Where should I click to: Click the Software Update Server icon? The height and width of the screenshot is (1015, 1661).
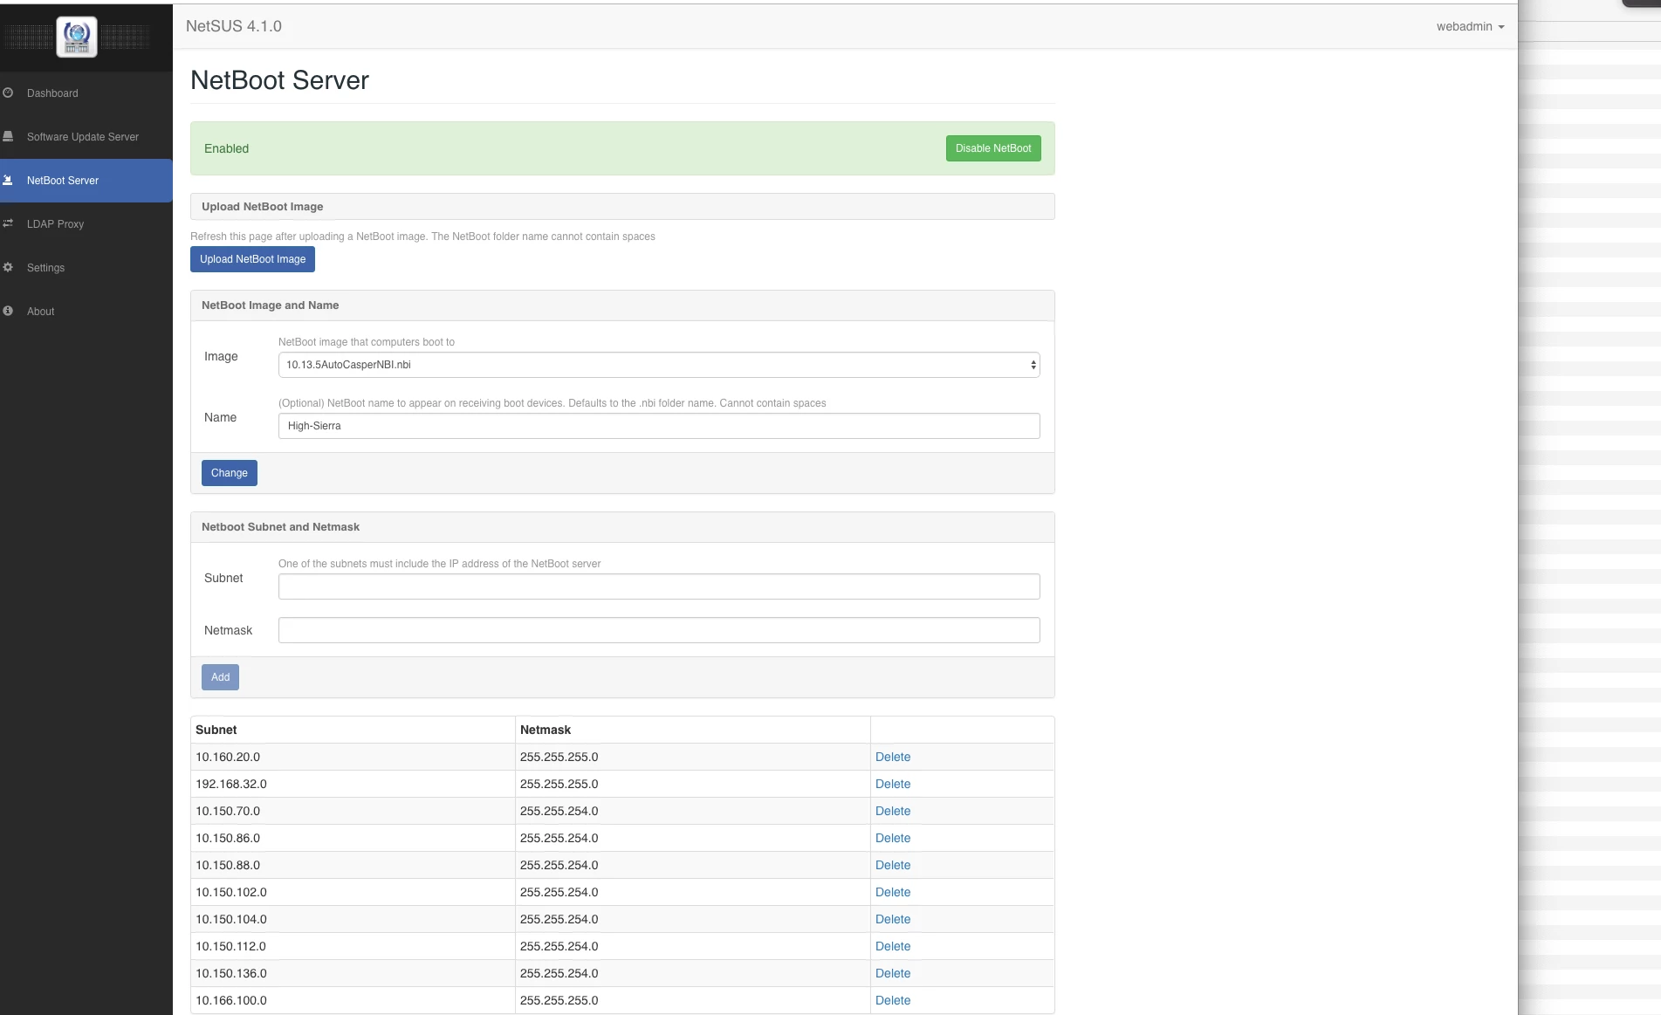pyautogui.click(x=8, y=136)
